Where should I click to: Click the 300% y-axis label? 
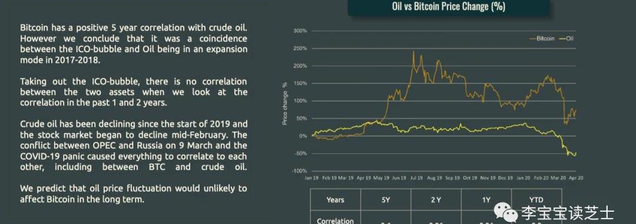(300, 30)
